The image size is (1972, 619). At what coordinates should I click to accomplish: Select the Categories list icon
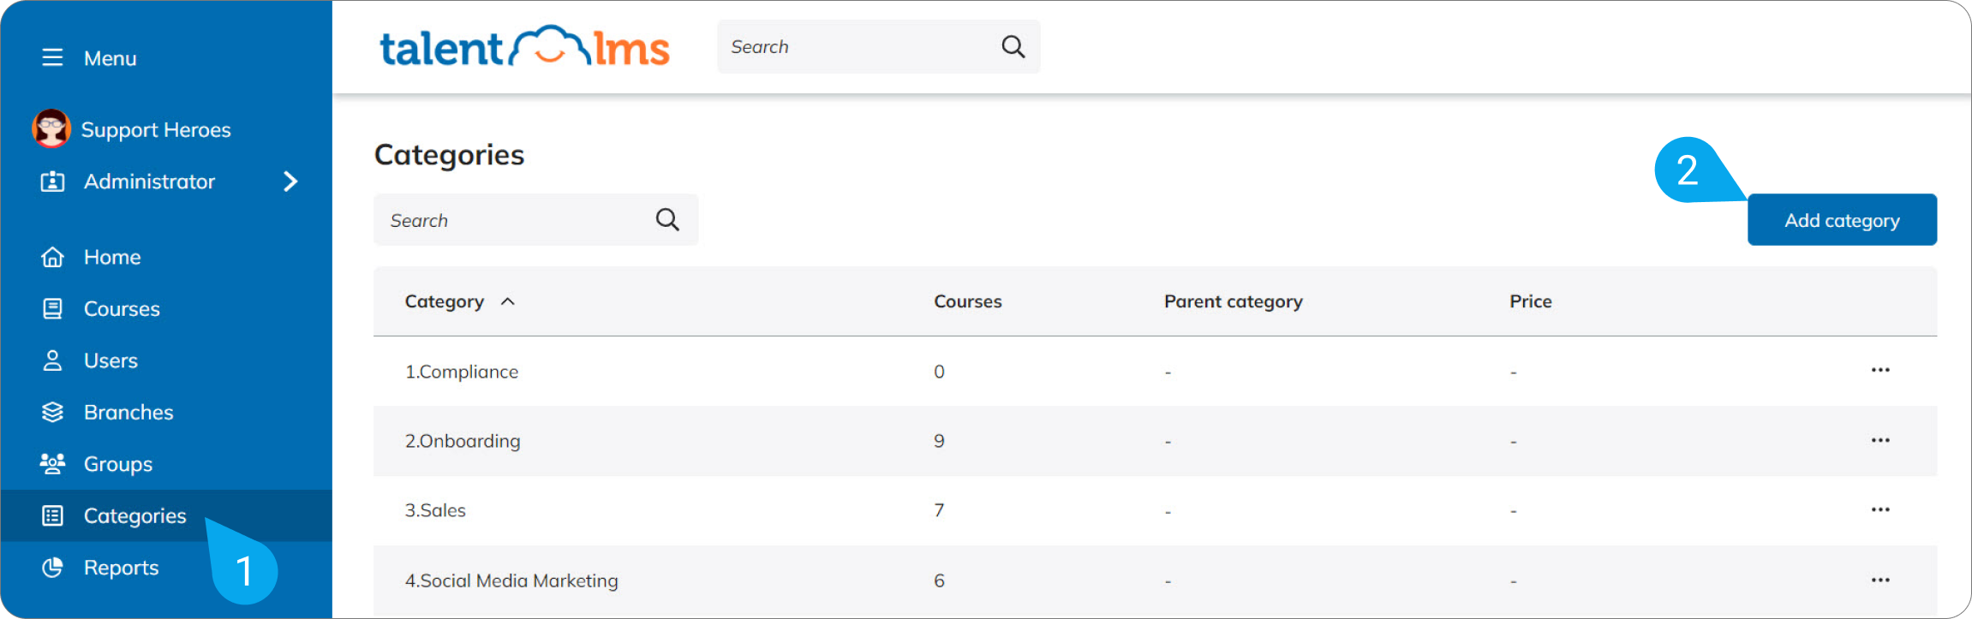tap(52, 515)
